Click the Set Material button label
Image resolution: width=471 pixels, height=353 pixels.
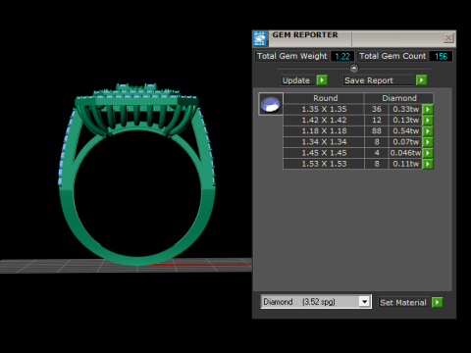(x=403, y=303)
